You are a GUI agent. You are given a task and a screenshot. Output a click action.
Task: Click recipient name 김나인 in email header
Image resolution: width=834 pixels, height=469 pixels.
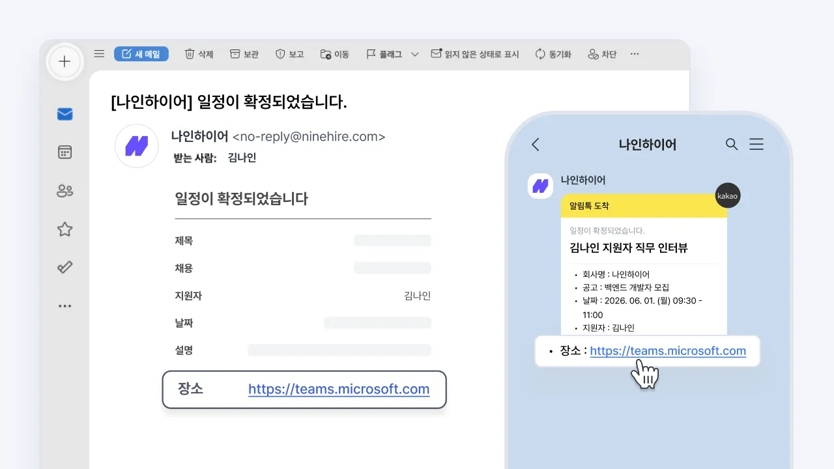[x=242, y=158]
